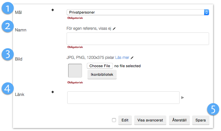Tick the checkbox next to Edit button
Image resolution: width=221 pixels, height=131 pixels.
114,120
